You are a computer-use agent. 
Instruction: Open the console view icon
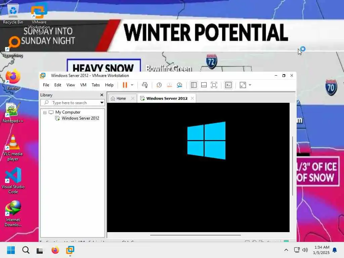point(228,85)
